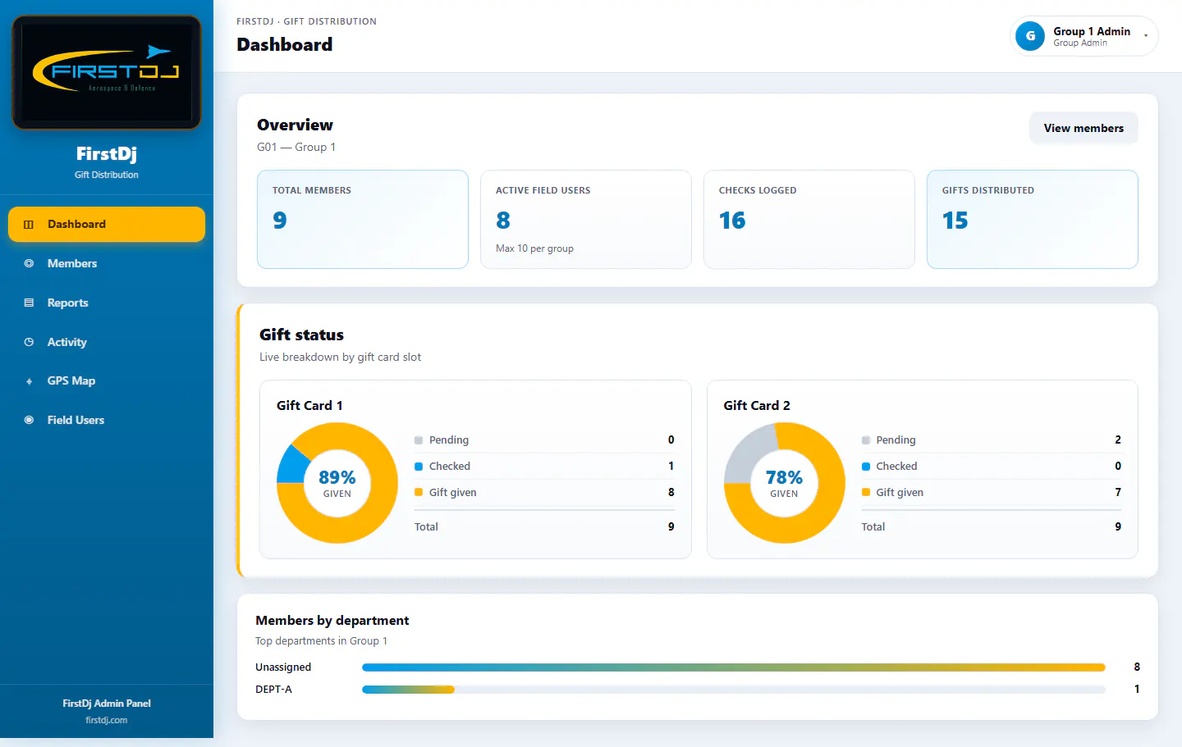
Task: Open the Field Users menu item
Action: 107,420
